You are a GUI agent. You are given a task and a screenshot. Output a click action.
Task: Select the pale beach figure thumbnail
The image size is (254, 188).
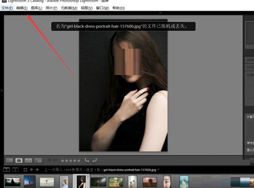click(x=47, y=182)
